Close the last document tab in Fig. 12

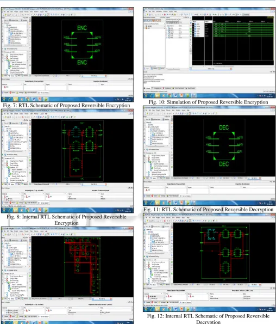260,285
